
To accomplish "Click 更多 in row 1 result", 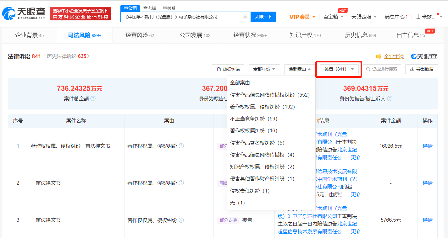I will pos(356,158).
